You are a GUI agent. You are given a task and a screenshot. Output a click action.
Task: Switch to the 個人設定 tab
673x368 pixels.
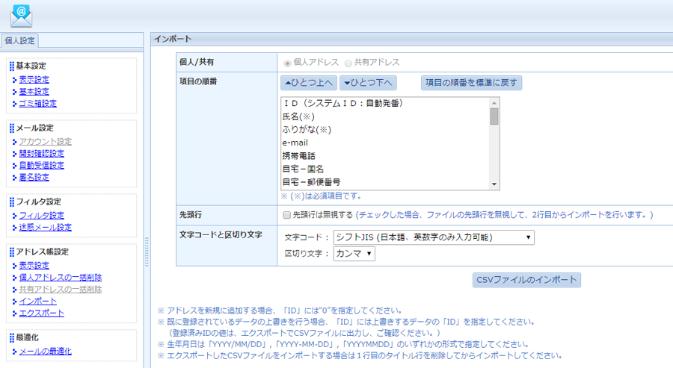coord(19,41)
